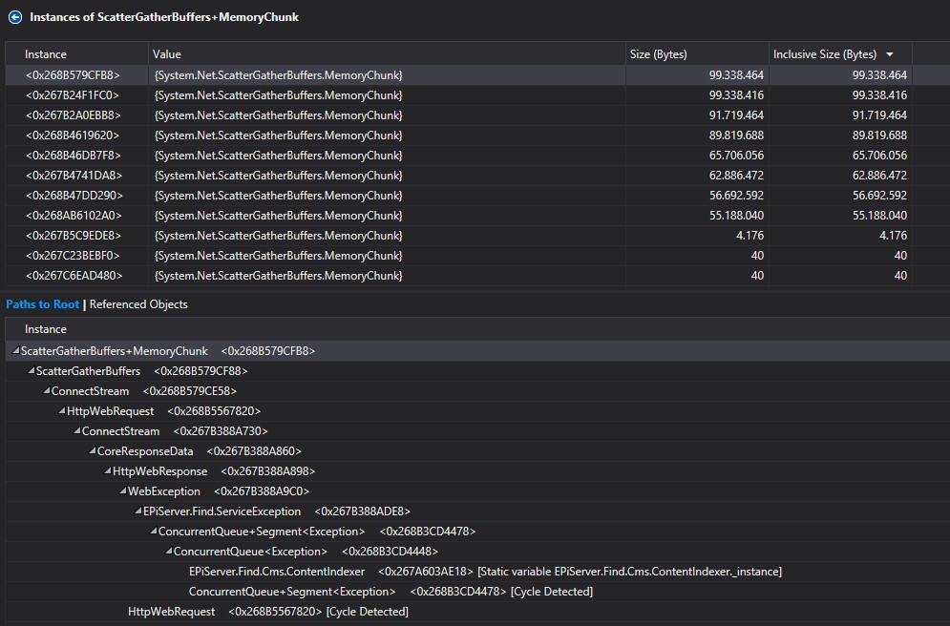
Task: Collapse the ScatterGatherBuffers+MemoryChunk root tree node
Action: (15, 350)
